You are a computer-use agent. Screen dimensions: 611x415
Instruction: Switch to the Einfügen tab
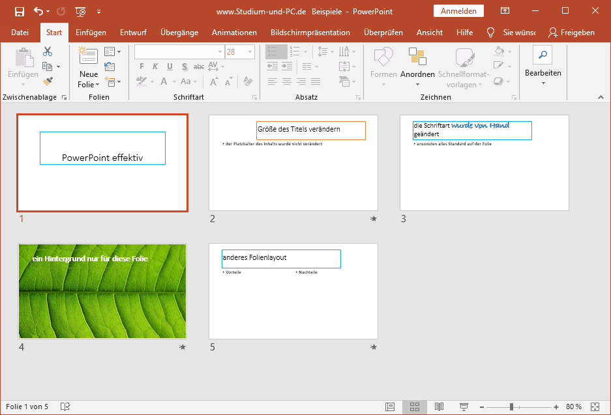pyautogui.click(x=91, y=33)
